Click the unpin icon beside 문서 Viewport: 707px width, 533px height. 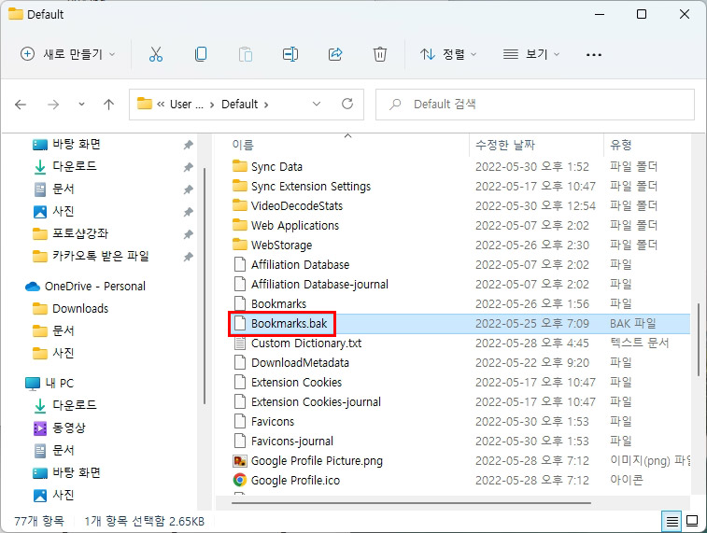(188, 189)
